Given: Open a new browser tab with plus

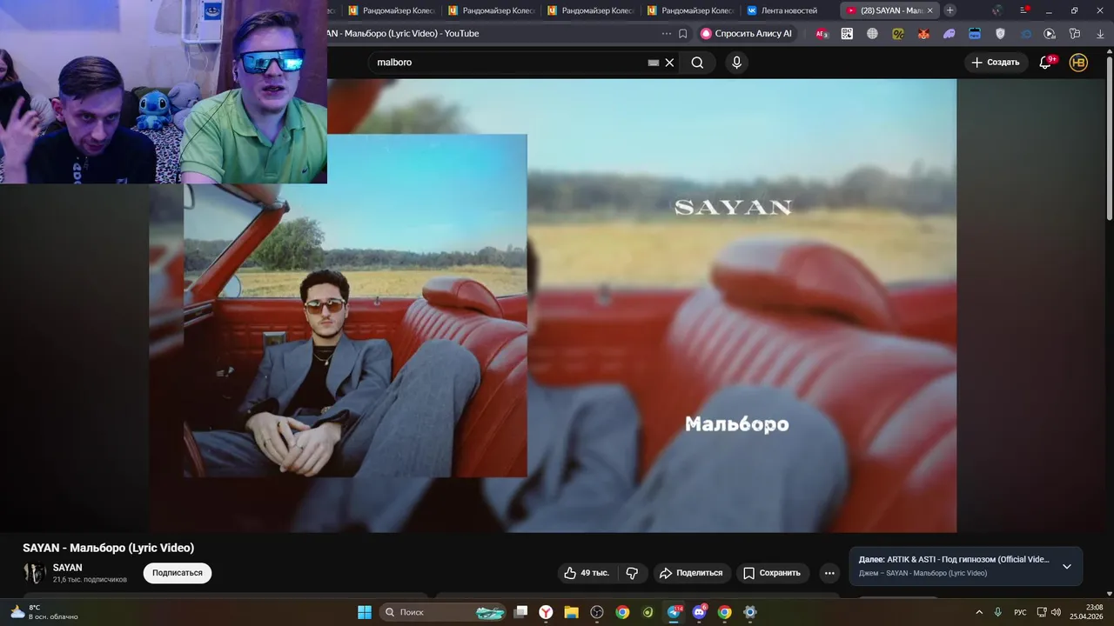Looking at the screenshot, I should (950, 10).
